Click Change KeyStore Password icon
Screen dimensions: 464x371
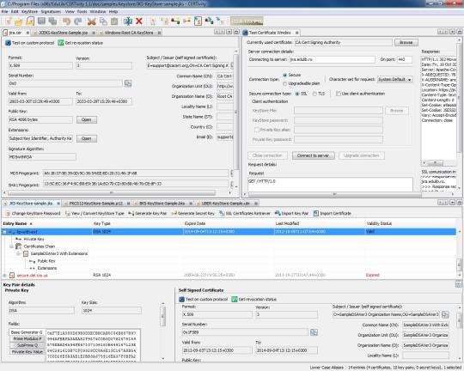(x=8, y=213)
